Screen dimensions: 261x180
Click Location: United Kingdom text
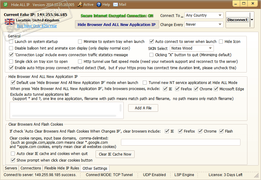38,20
